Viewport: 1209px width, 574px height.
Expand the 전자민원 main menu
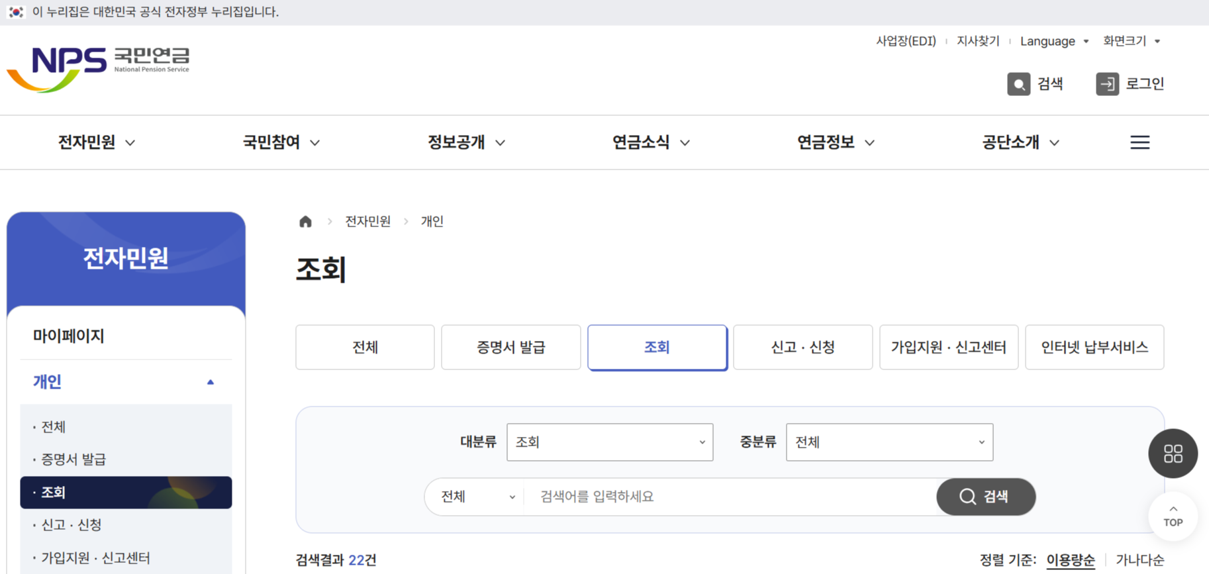(97, 142)
